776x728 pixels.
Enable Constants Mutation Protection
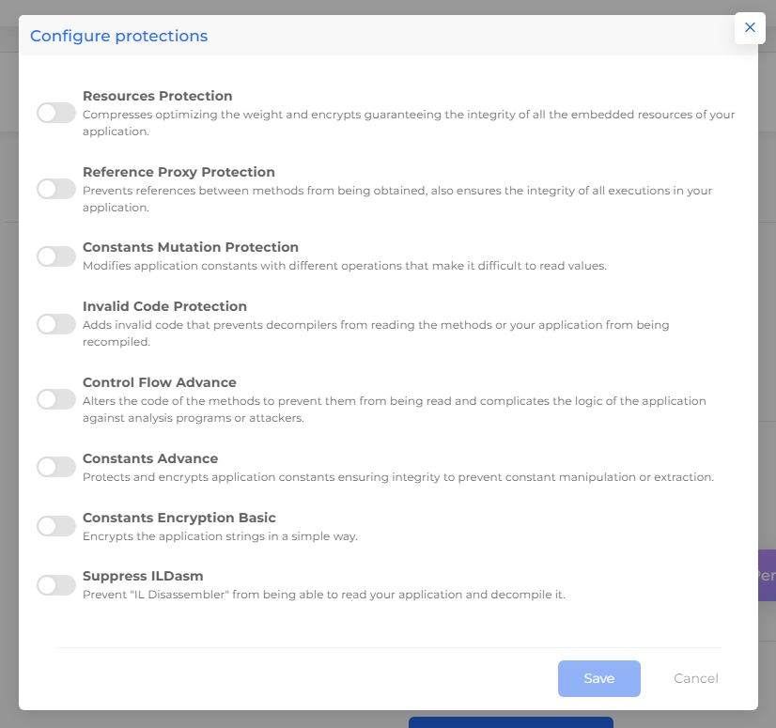pyautogui.click(x=55, y=256)
